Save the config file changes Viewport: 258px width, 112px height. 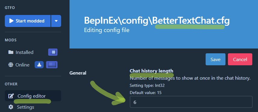pos(216,59)
